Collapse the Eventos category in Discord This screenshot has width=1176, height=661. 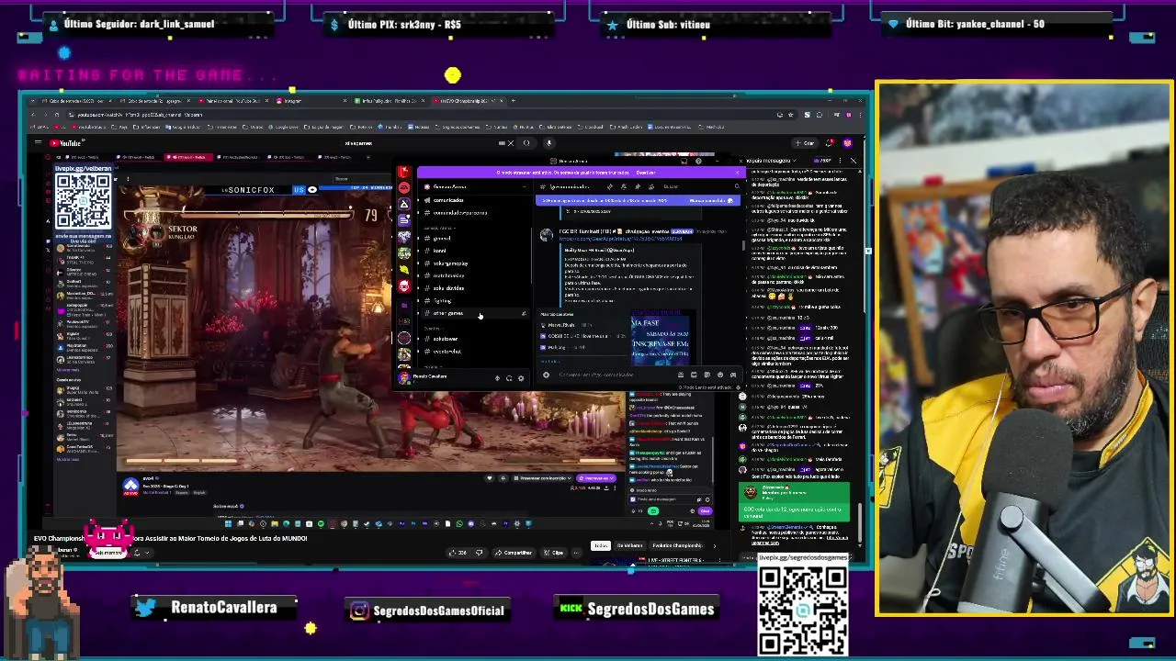click(x=432, y=329)
